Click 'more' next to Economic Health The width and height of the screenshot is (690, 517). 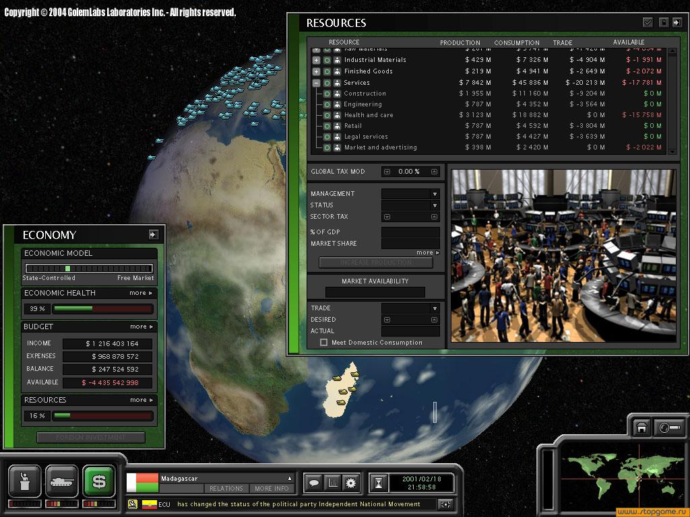coord(141,293)
